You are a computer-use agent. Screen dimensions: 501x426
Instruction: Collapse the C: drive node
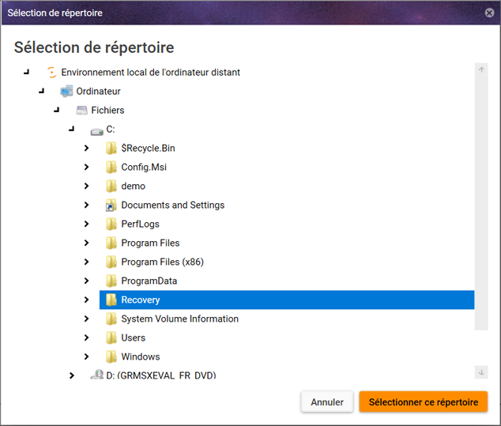(x=72, y=129)
